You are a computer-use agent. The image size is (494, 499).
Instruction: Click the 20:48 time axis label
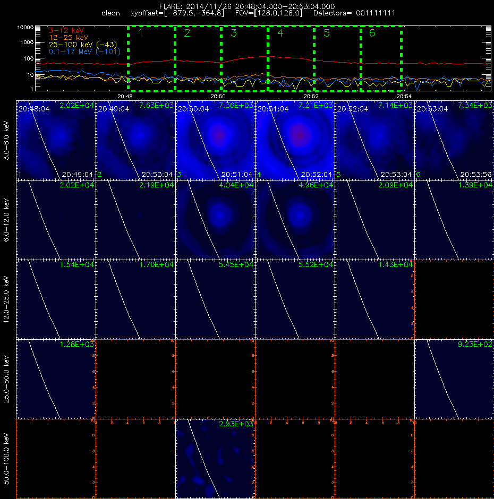(125, 96)
